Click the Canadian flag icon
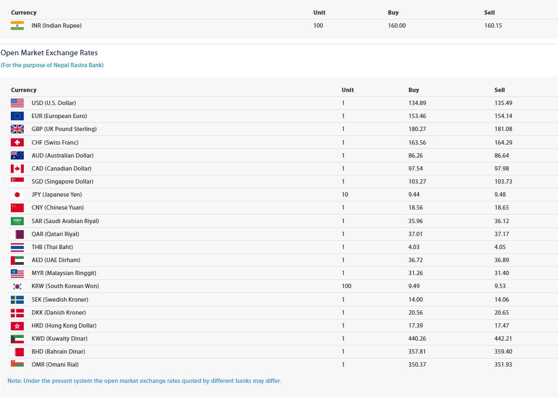558x398 pixels. 17,168
